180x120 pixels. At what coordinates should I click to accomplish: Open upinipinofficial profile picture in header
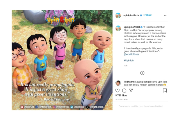[x=118, y=15]
